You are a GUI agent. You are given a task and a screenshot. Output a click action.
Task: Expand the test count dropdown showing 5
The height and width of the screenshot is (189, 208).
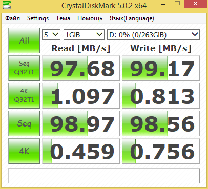[51, 35]
